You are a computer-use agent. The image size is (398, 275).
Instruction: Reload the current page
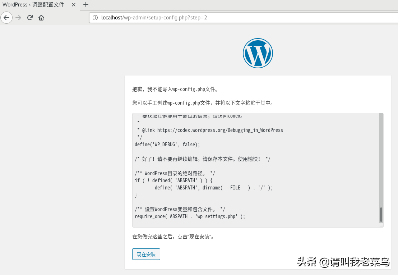[x=30, y=18]
